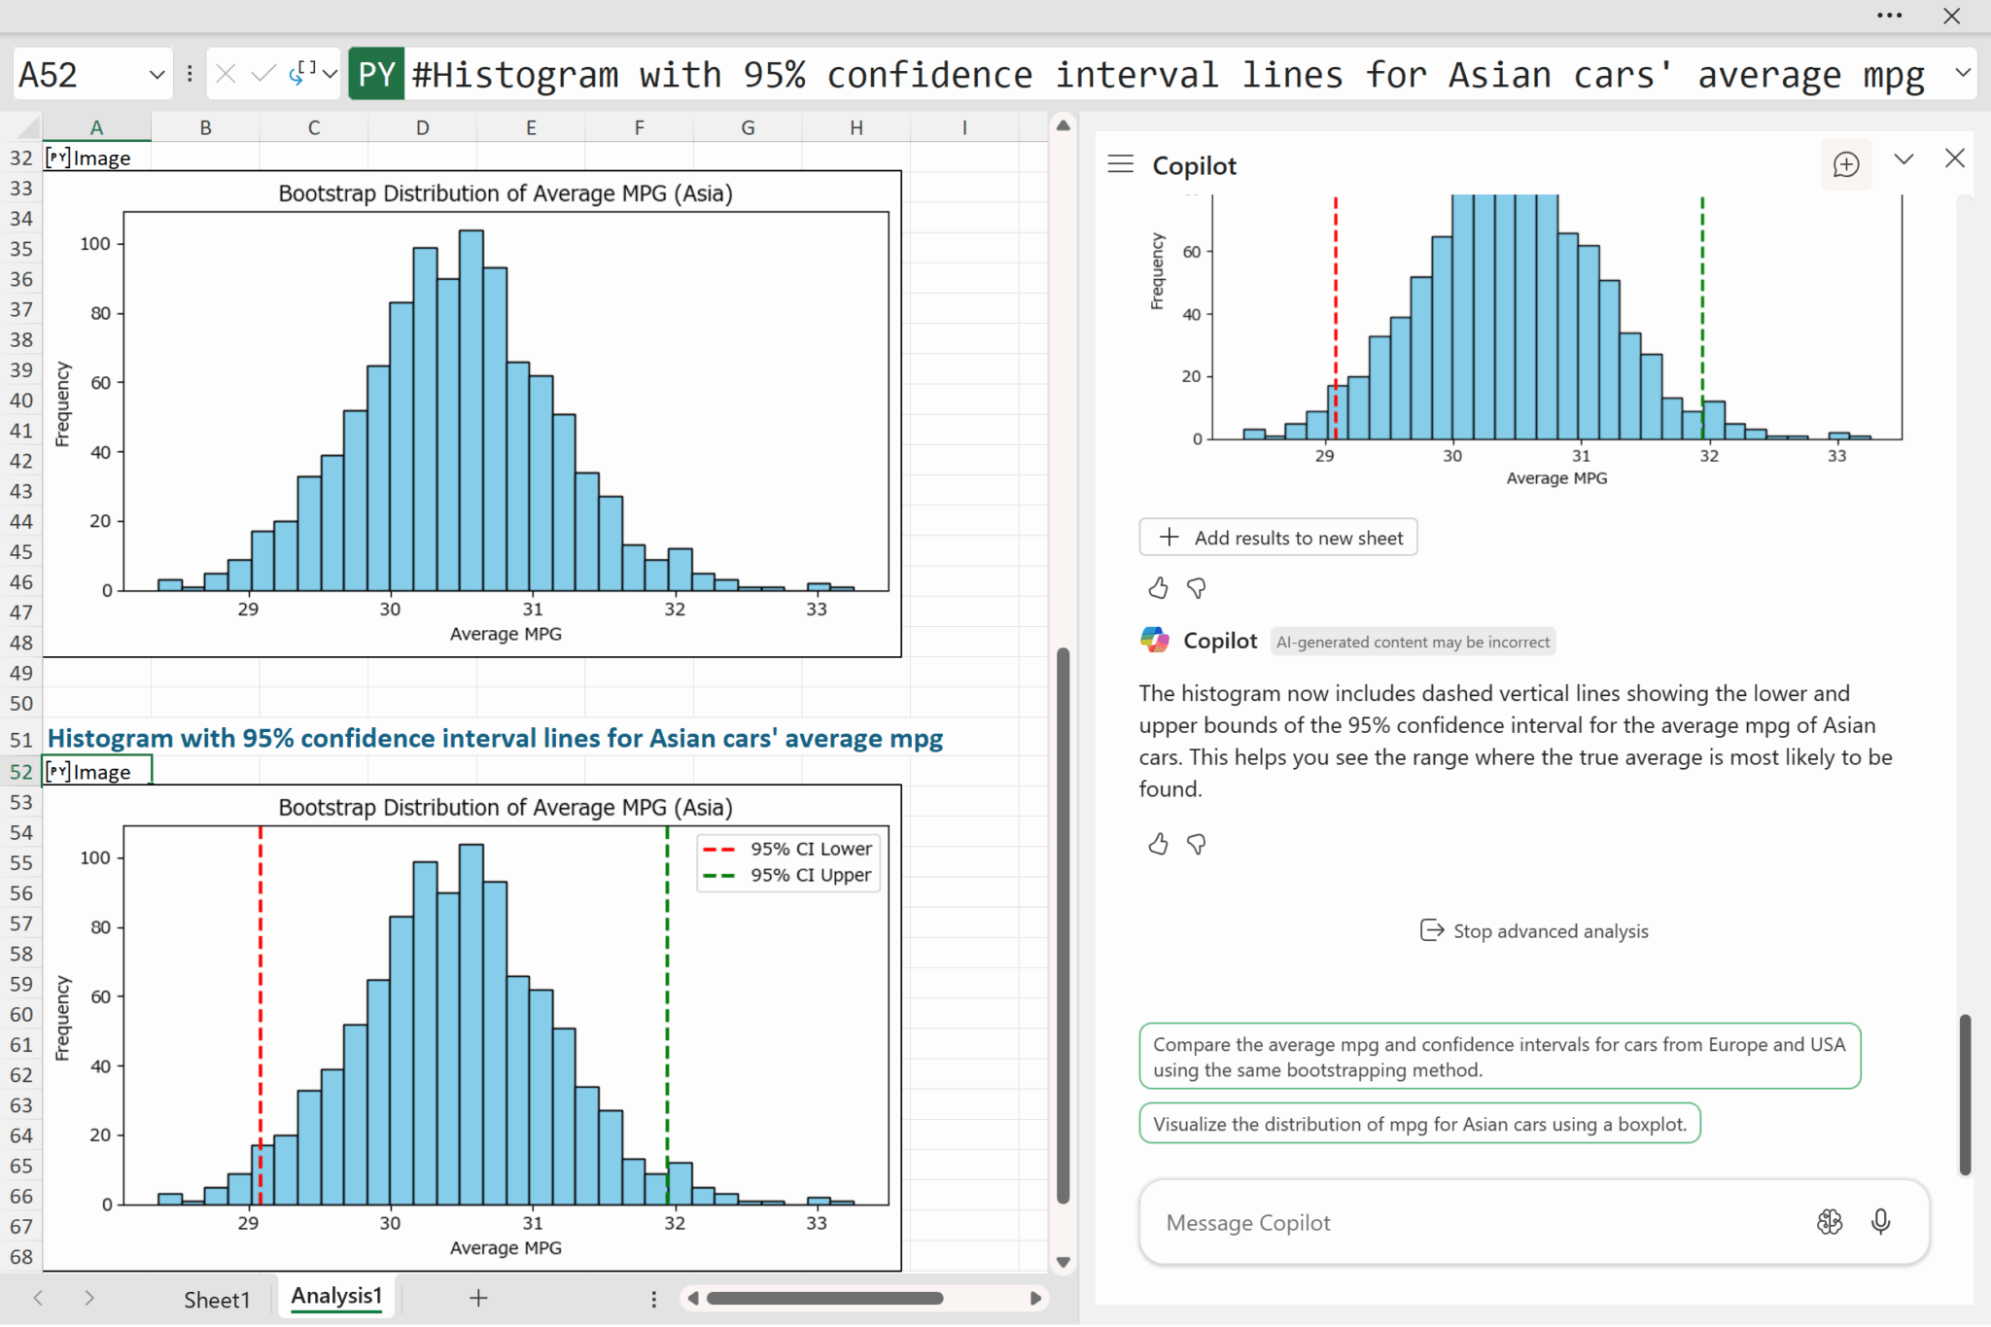
Task: Thumbs up the histogram chart result
Action: tap(1157, 587)
